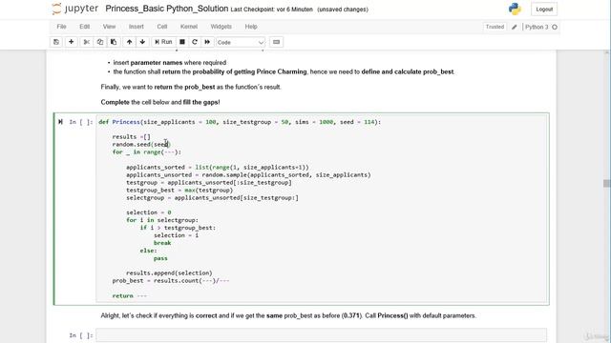Click the 'for i in selectgroup:' line
Image resolution: width=611 pixels, height=343 pixels.
tap(162, 220)
